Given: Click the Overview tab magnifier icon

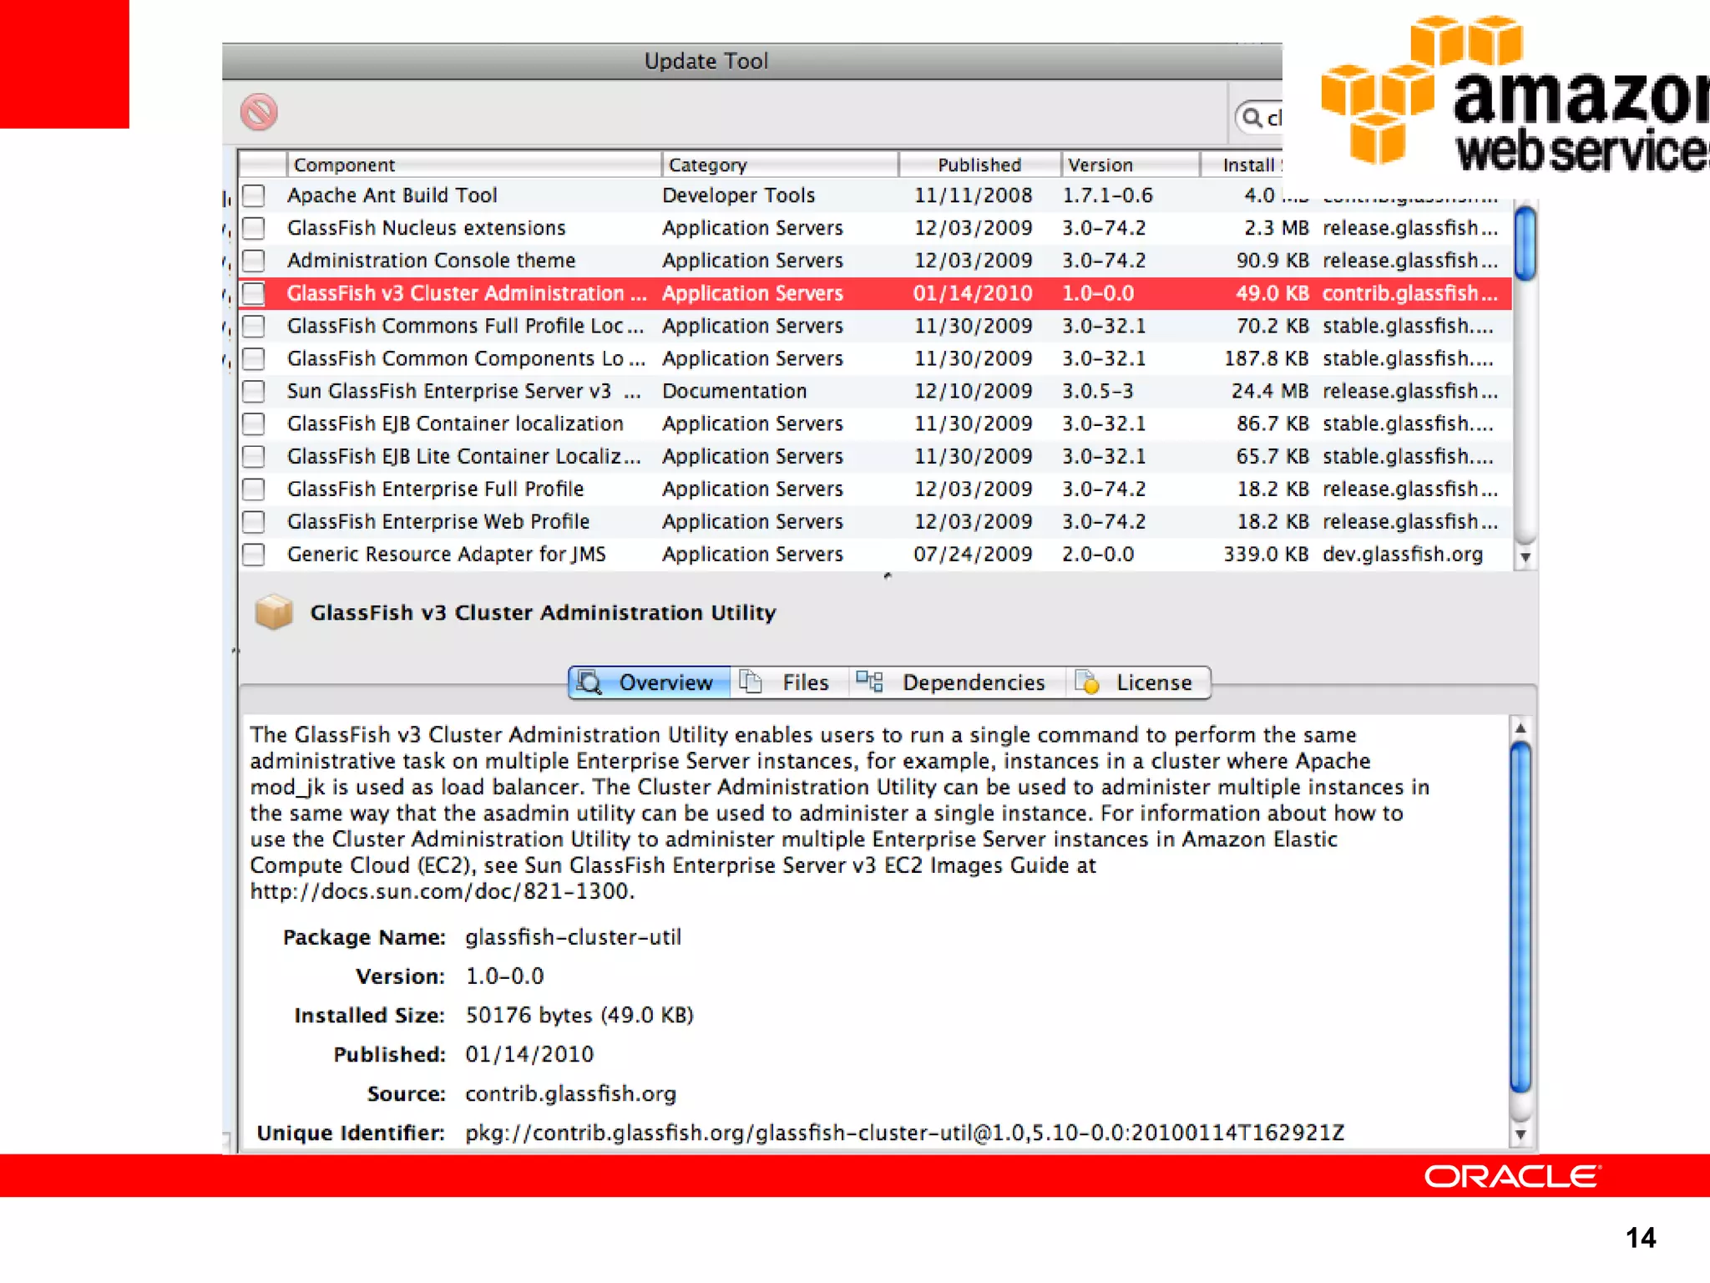Looking at the screenshot, I should pos(590,682).
